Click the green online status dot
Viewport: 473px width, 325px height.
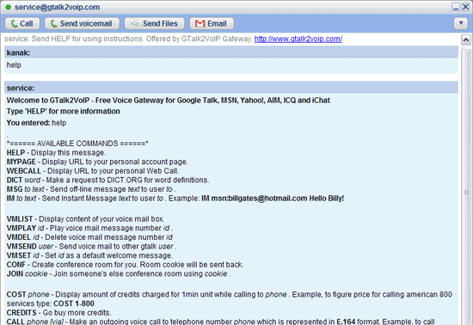8,7
